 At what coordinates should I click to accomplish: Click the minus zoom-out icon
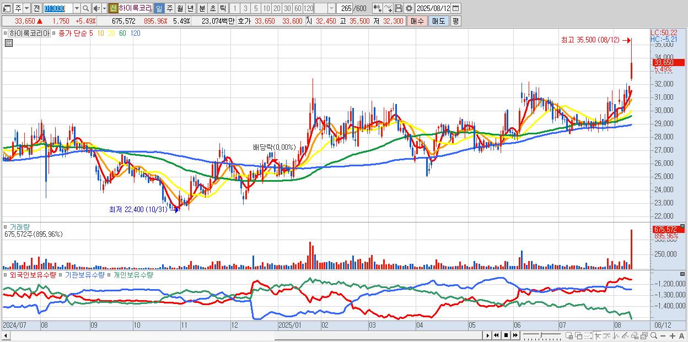click(663, 336)
